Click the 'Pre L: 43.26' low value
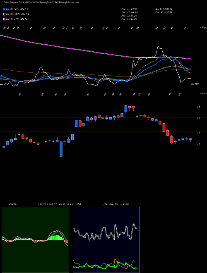 130,16
